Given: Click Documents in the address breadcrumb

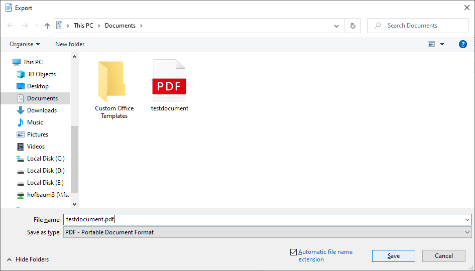Looking at the screenshot, I should point(120,26).
